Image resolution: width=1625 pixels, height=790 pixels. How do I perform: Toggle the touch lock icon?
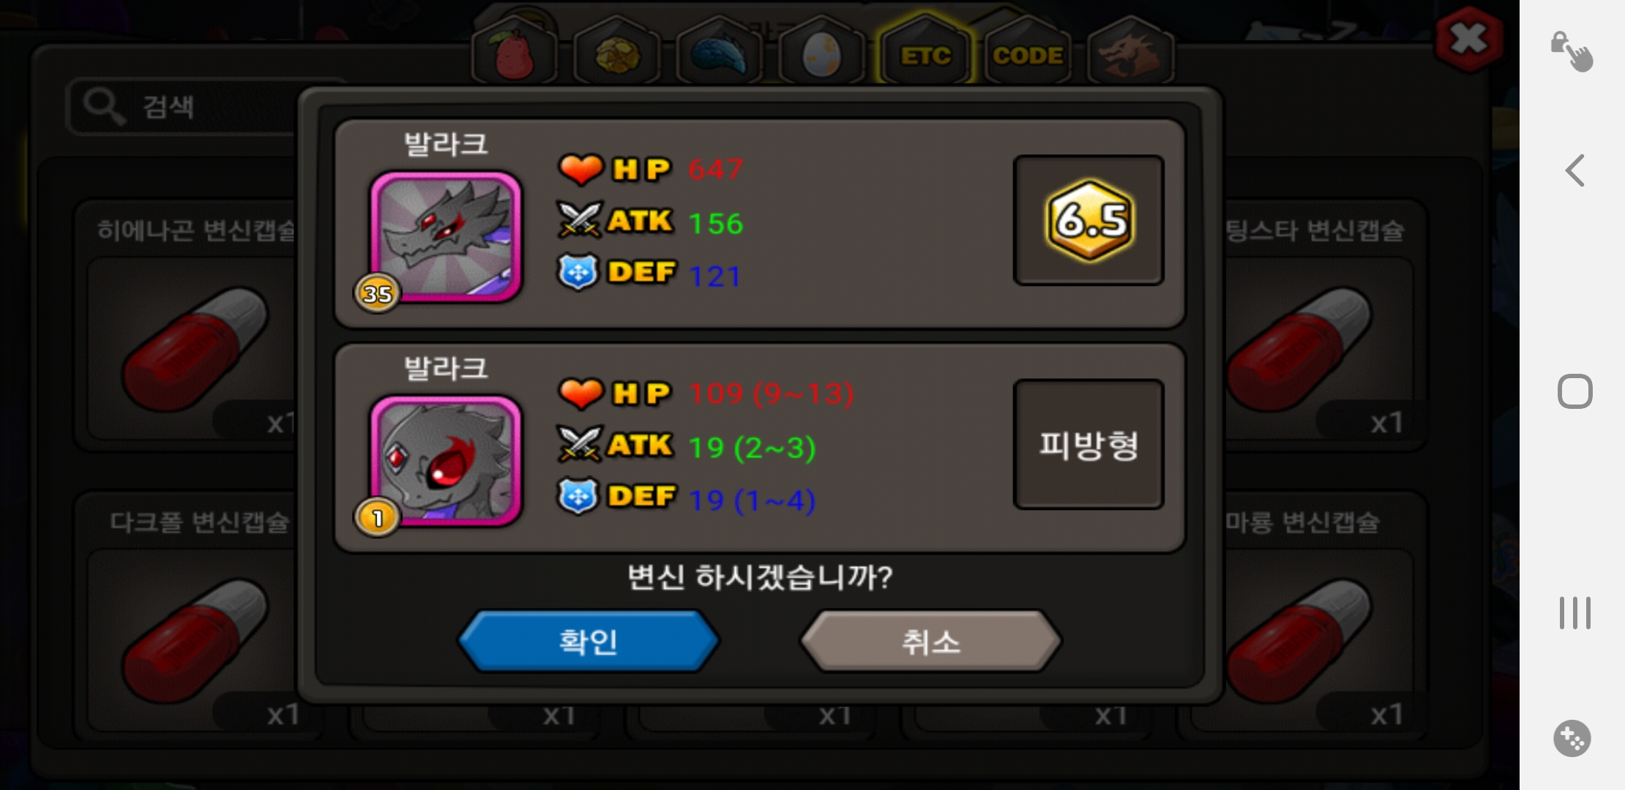point(1572,51)
